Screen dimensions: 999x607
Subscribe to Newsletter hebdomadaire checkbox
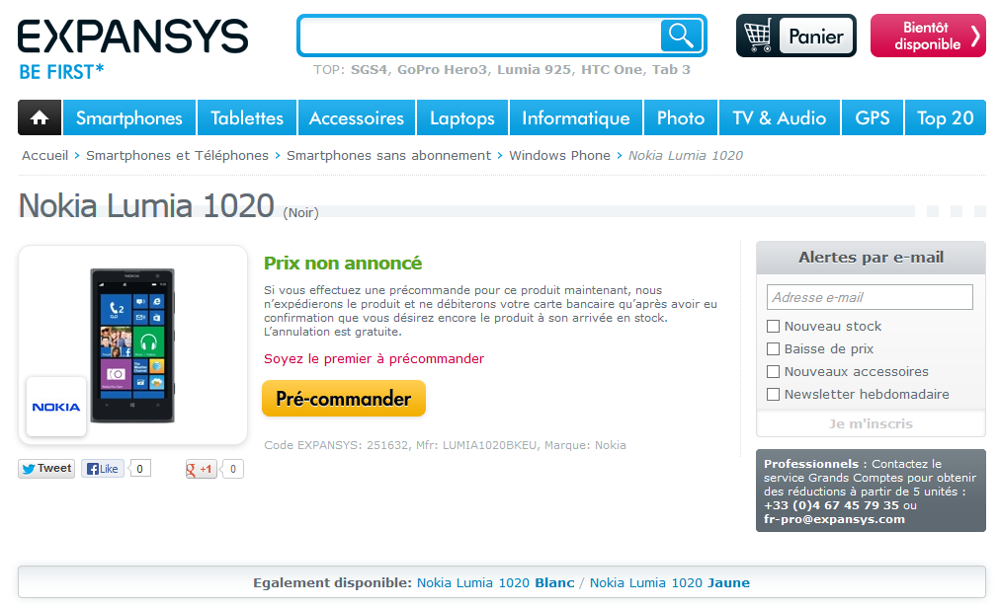pos(773,395)
